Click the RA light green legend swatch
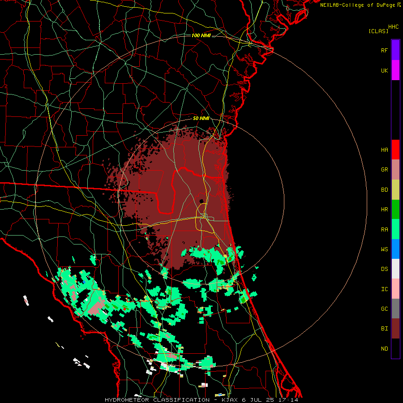 tap(395, 229)
